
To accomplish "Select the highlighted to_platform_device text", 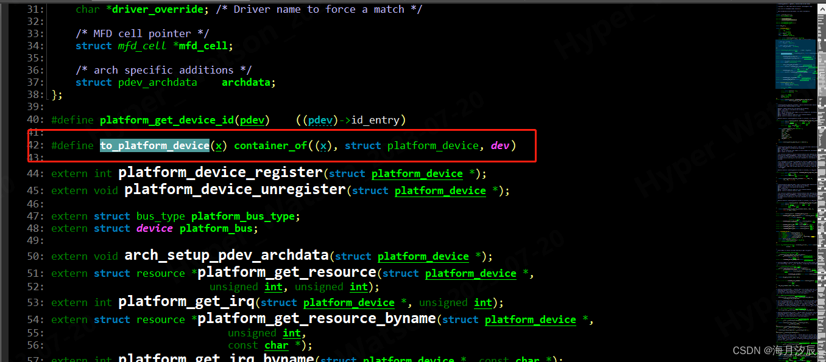I will [x=154, y=145].
